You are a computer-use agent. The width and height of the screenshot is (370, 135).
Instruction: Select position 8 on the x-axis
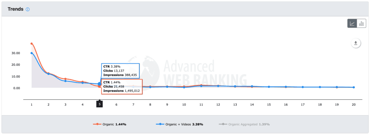(x=150, y=105)
